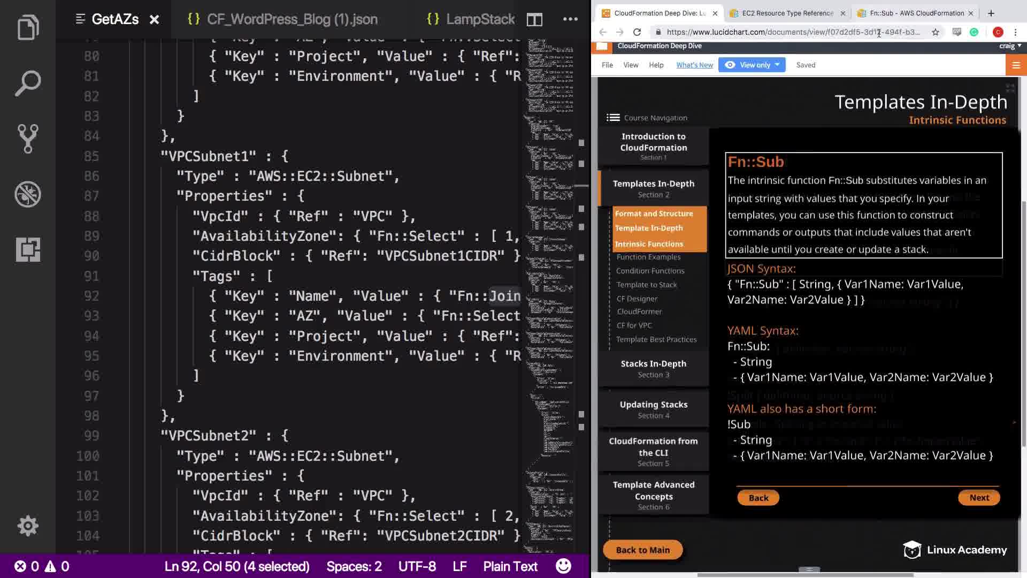Click the Next button
The height and width of the screenshot is (578, 1027).
979,498
